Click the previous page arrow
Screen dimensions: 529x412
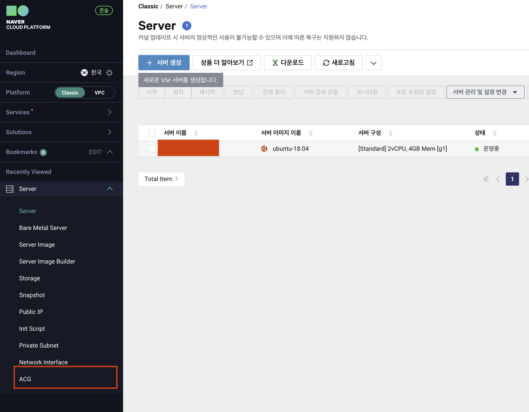click(498, 179)
